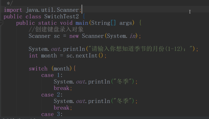
Task: Click the sc variable in Scanner declaration
Action: click(x=57, y=36)
